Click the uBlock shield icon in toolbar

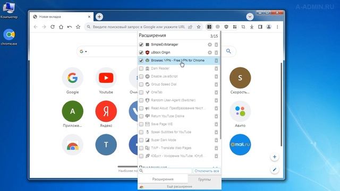pyautogui.click(x=226, y=27)
